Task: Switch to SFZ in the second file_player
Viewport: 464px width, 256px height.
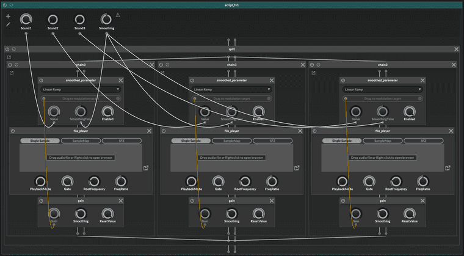Action: click(x=272, y=141)
